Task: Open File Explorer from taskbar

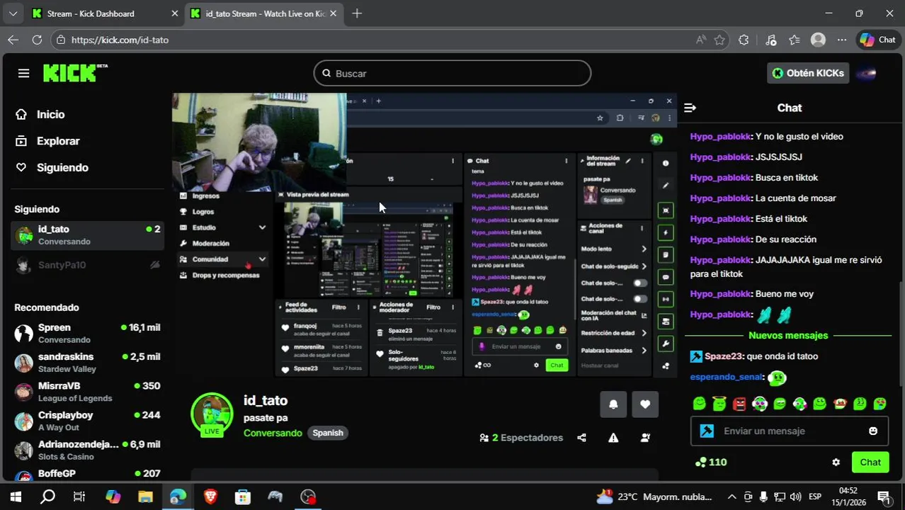Action: [x=145, y=497]
